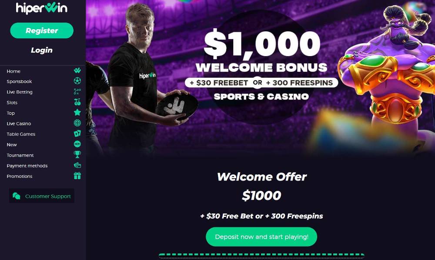The image size is (435, 260).
Task: Click the green Register button
Action: [42, 30]
